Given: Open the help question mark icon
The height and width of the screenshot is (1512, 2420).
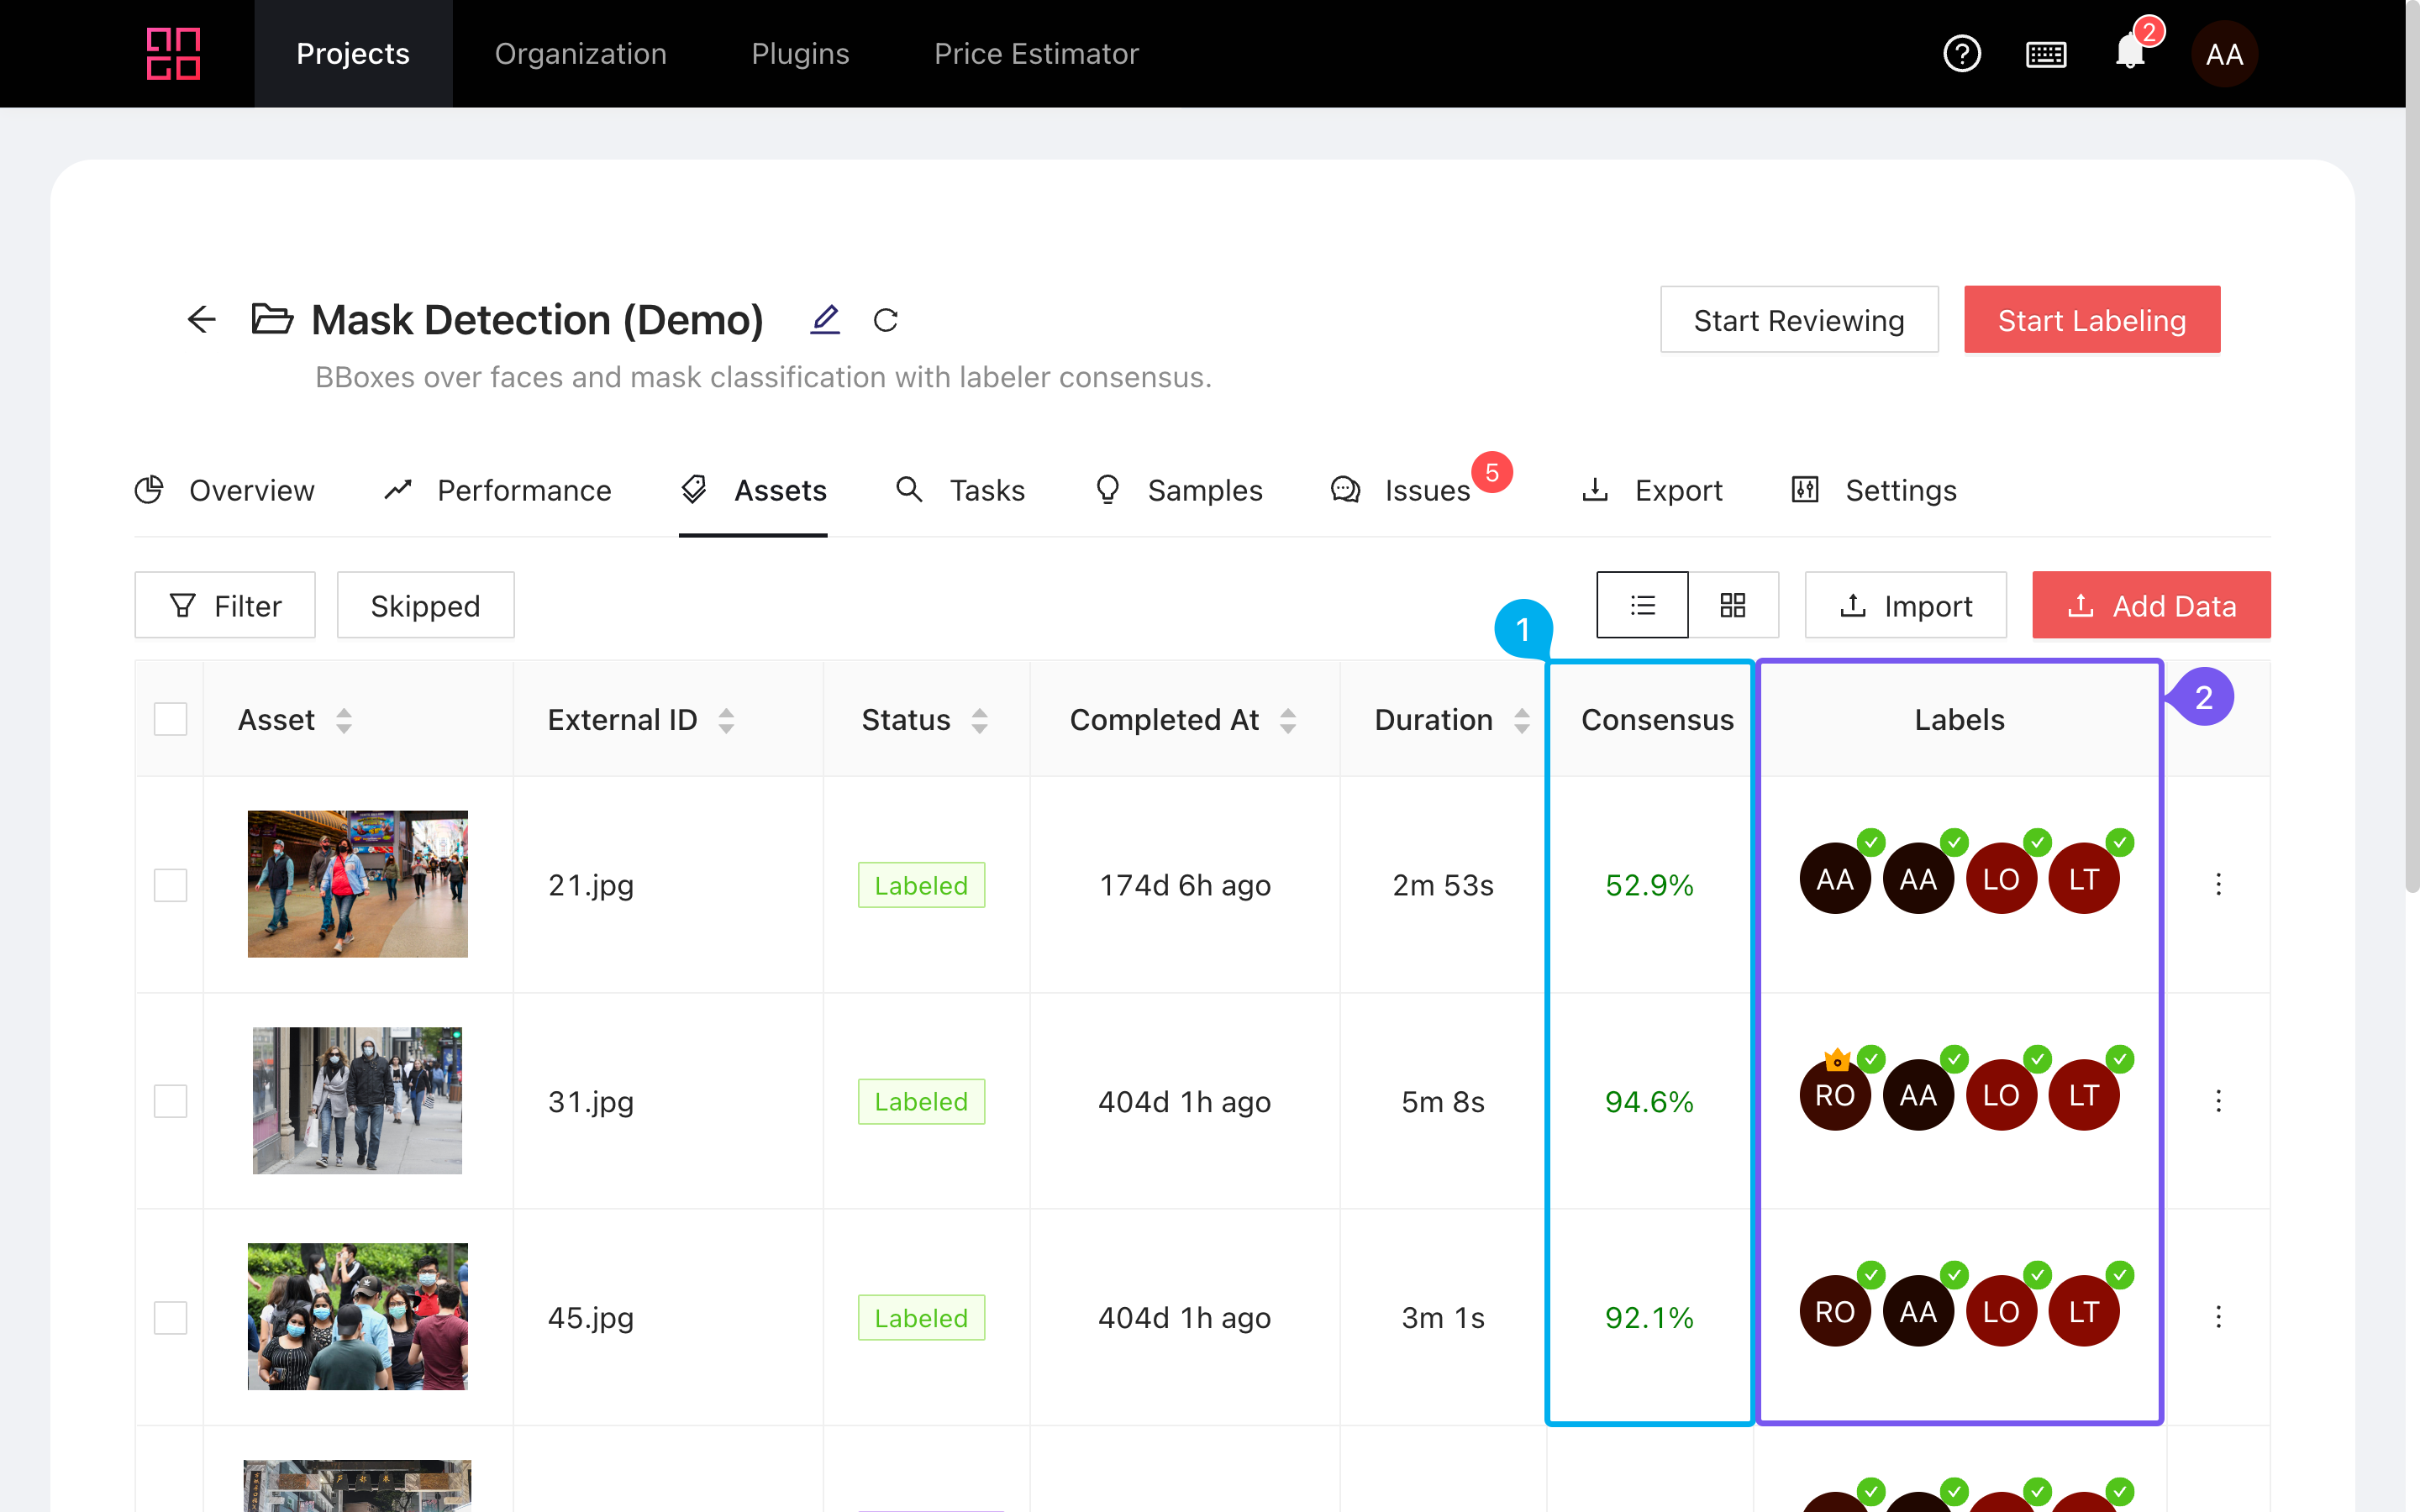Looking at the screenshot, I should 1962,54.
